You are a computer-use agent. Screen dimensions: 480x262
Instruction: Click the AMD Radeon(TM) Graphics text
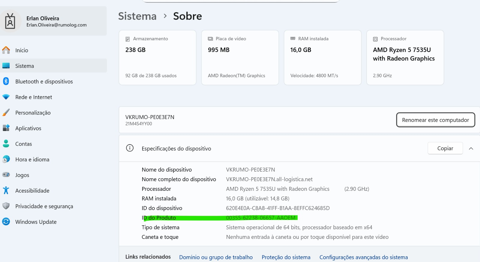tap(236, 76)
